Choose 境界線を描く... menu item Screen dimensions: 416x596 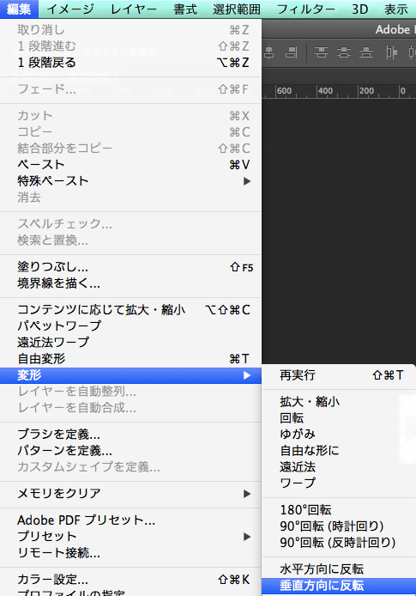[x=130, y=283]
